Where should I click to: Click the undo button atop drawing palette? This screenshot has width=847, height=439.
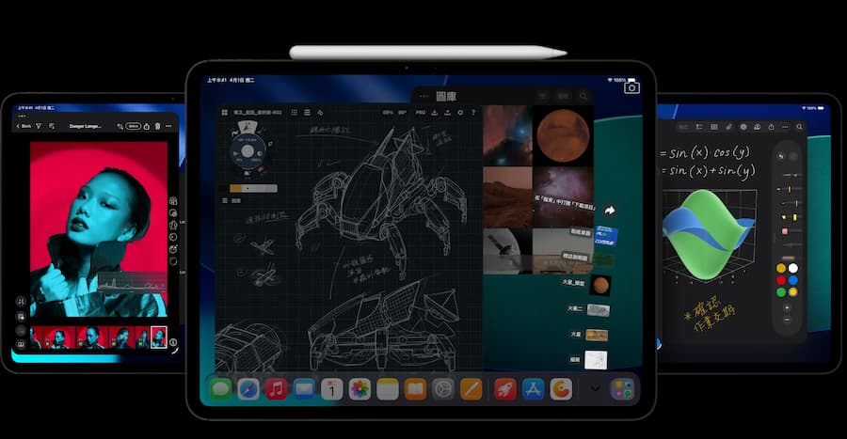click(781, 156)
